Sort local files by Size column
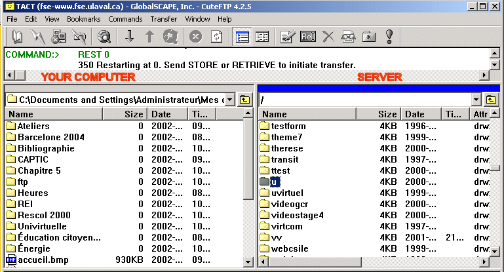Image resolution: width=504 pixels, height=272 pixels. coord(125,114)
